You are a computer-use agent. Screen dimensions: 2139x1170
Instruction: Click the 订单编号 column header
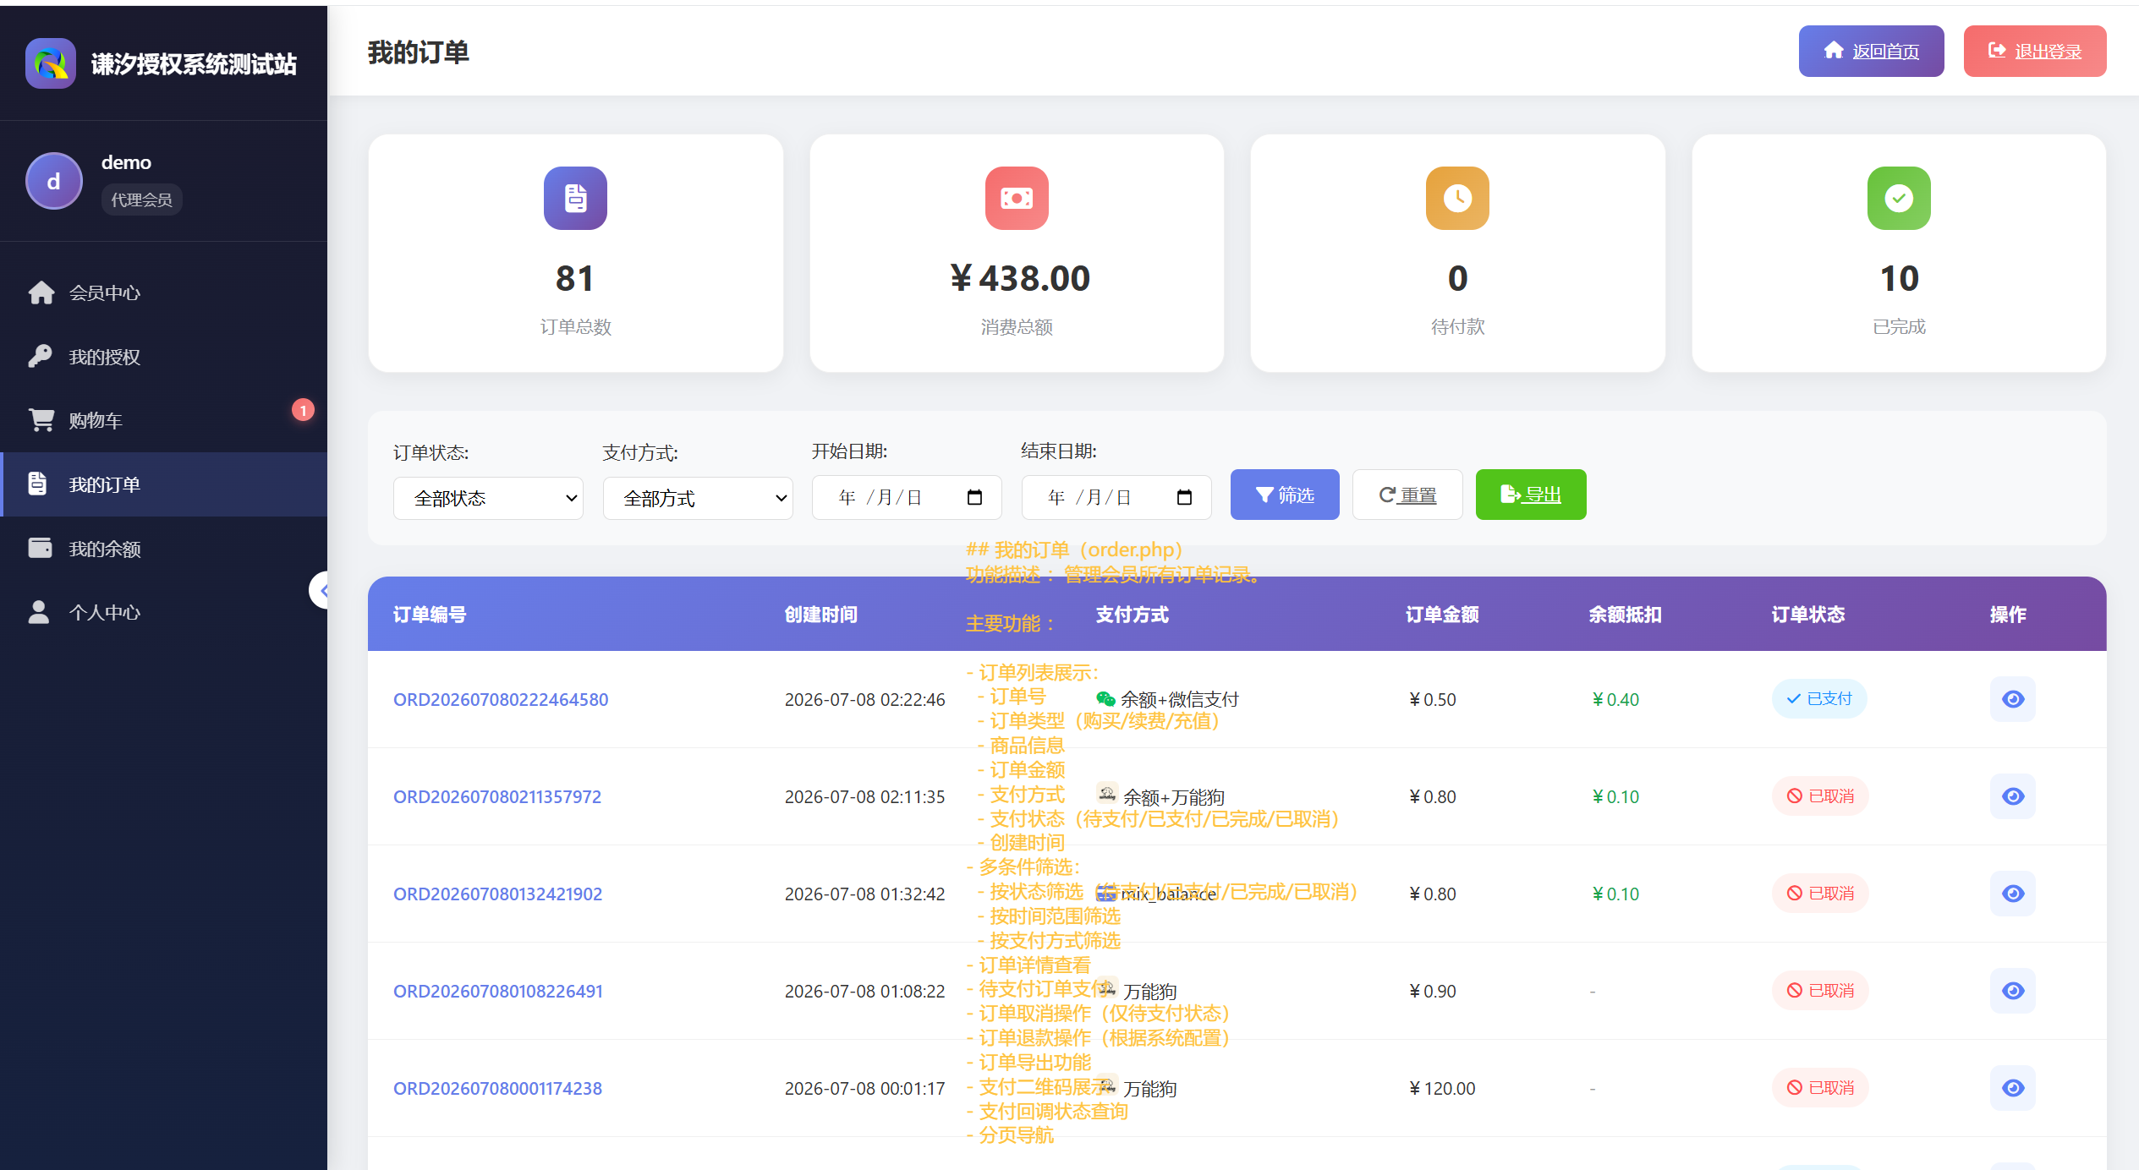pyautogui.click(x=430, y=615)
